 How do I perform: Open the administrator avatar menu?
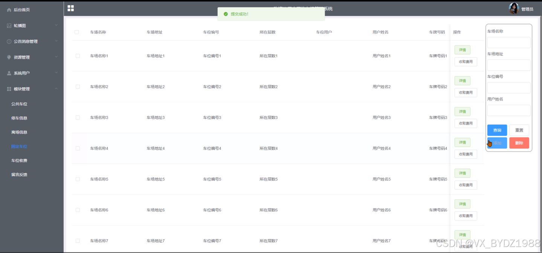point(514,8)
